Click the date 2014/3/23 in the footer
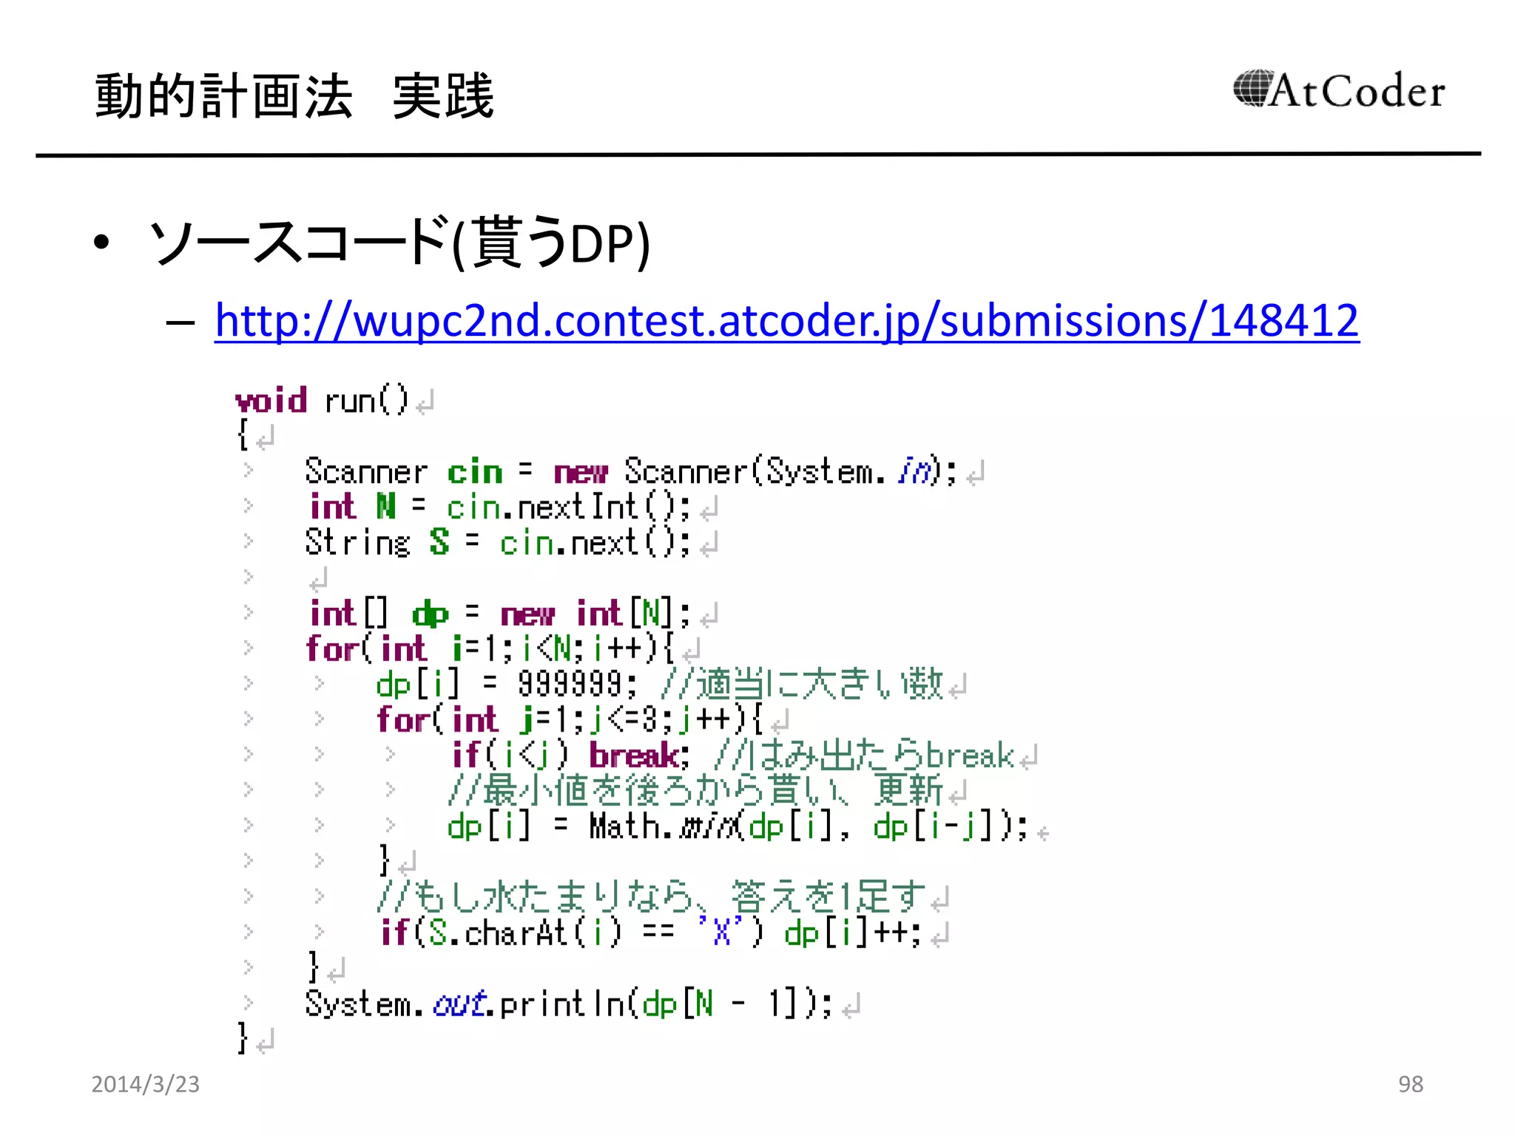Screen dimensions: 1515x1136 [x=146, y=1084]
